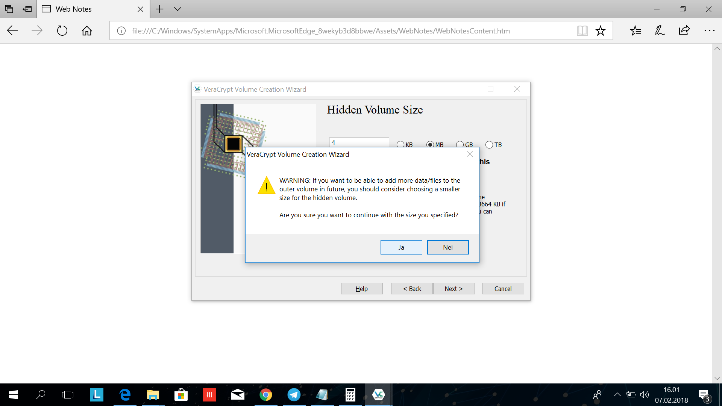Add this page to favorites
722x406 pixels.
point(601,31)
